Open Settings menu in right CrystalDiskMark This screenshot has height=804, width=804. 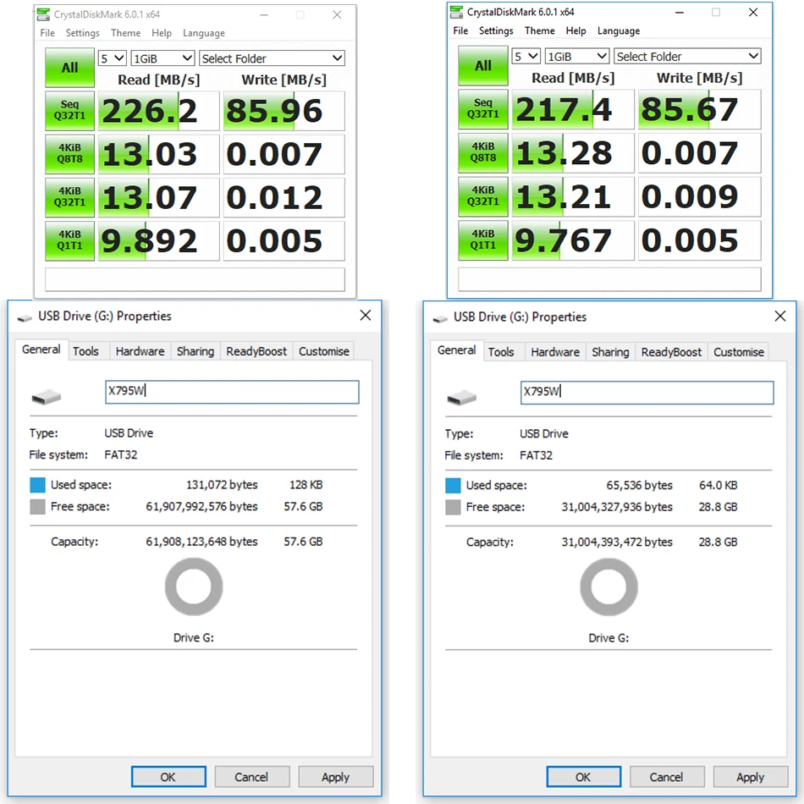click(x=496, y=30)
